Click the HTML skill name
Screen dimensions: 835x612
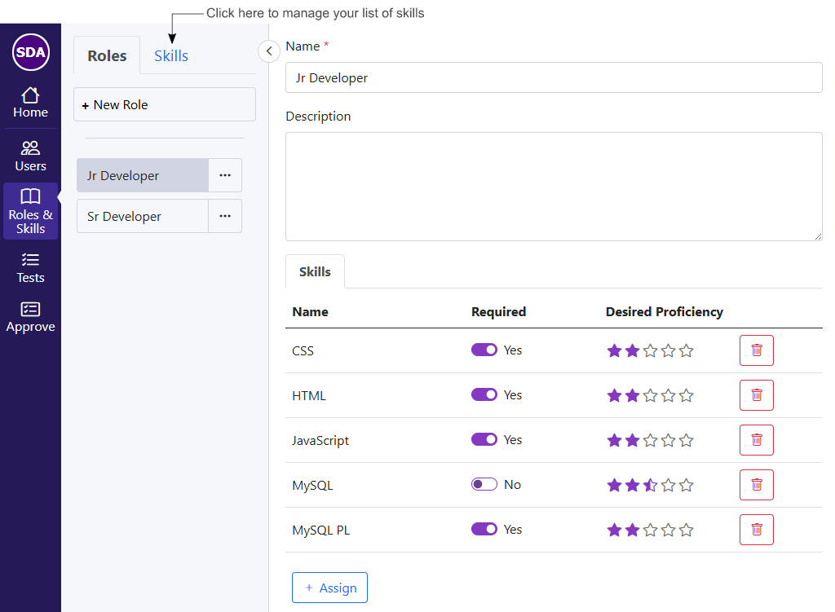pos(309,395)
